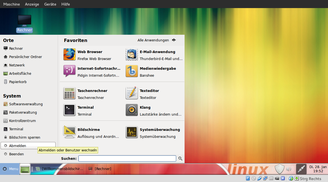The image size is (328, 182).
Task: Click Beenden to shut down
Action: coord(28,154)
